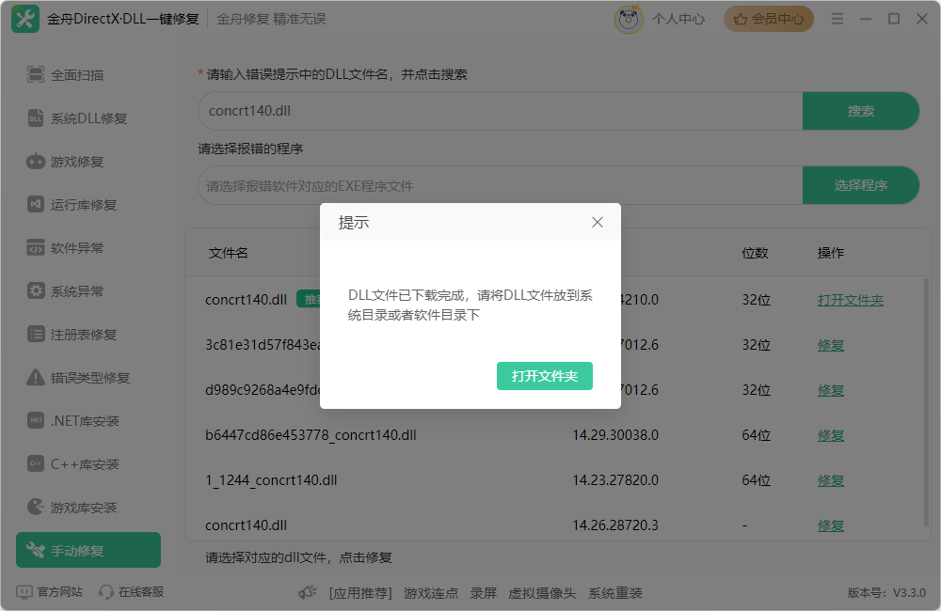Open the hamburger menu icon

coord(837,19)
